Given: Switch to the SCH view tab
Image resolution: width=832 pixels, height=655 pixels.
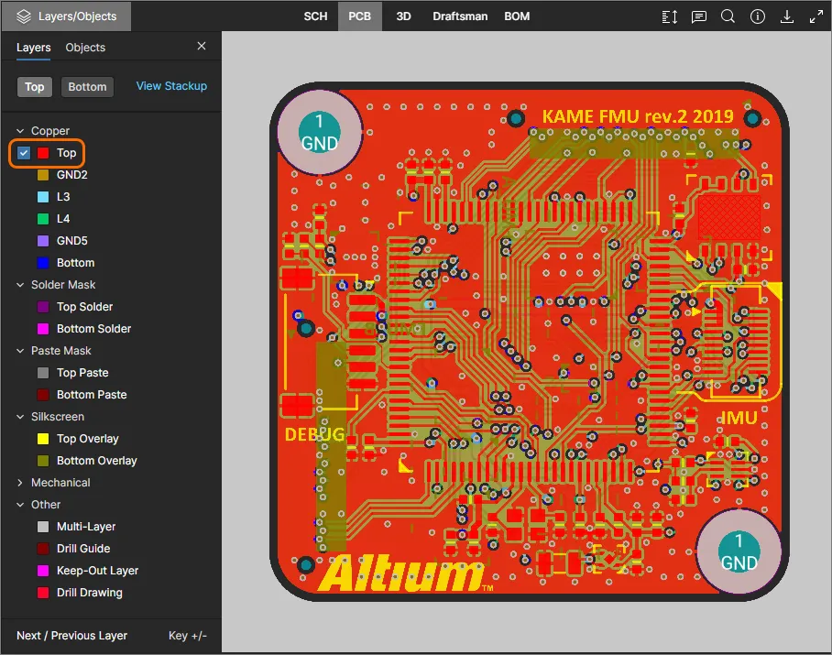Looking at the screenshot, I should pos(316,16).
